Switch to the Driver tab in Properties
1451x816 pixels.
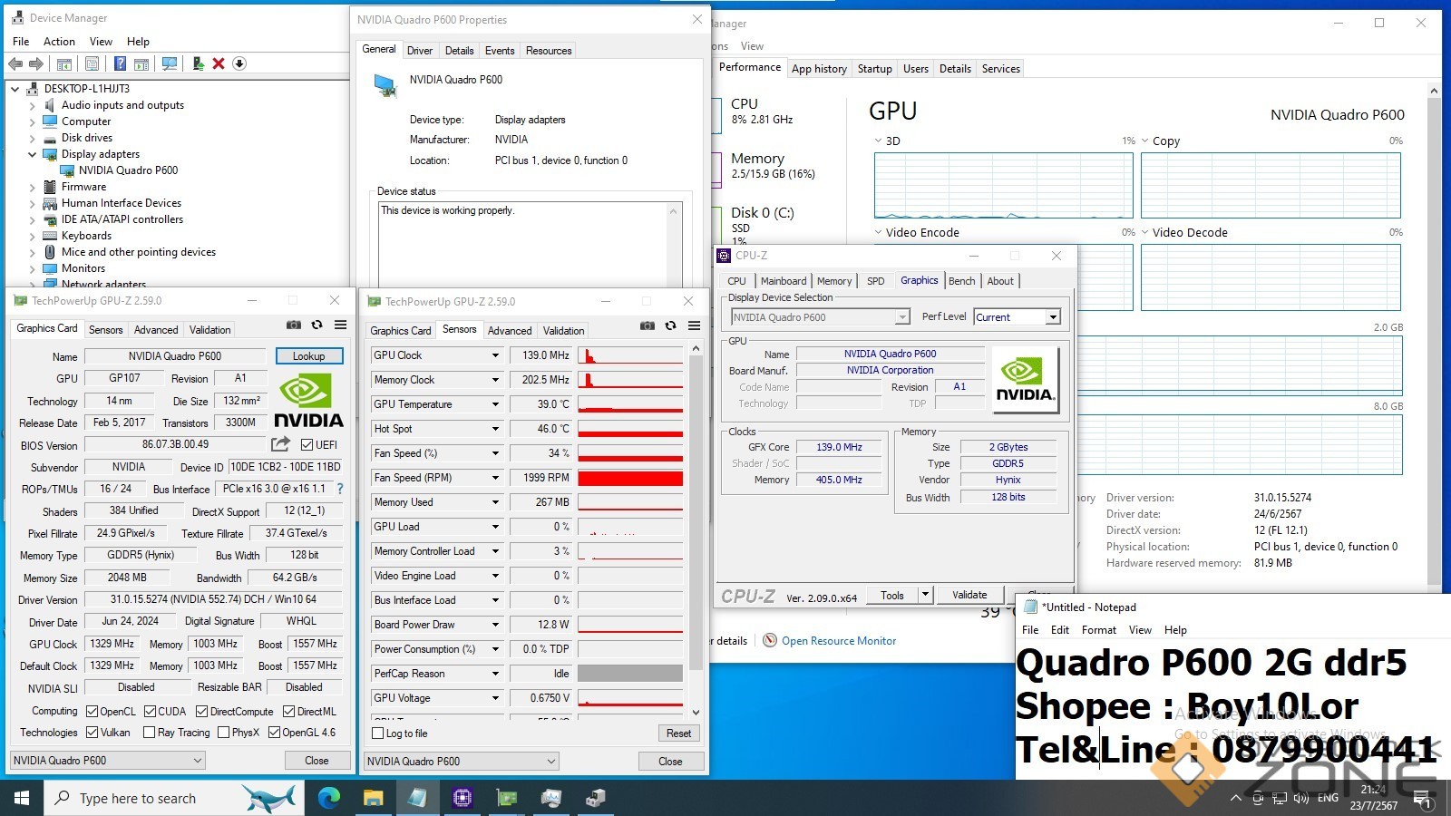tap(419, 51)
